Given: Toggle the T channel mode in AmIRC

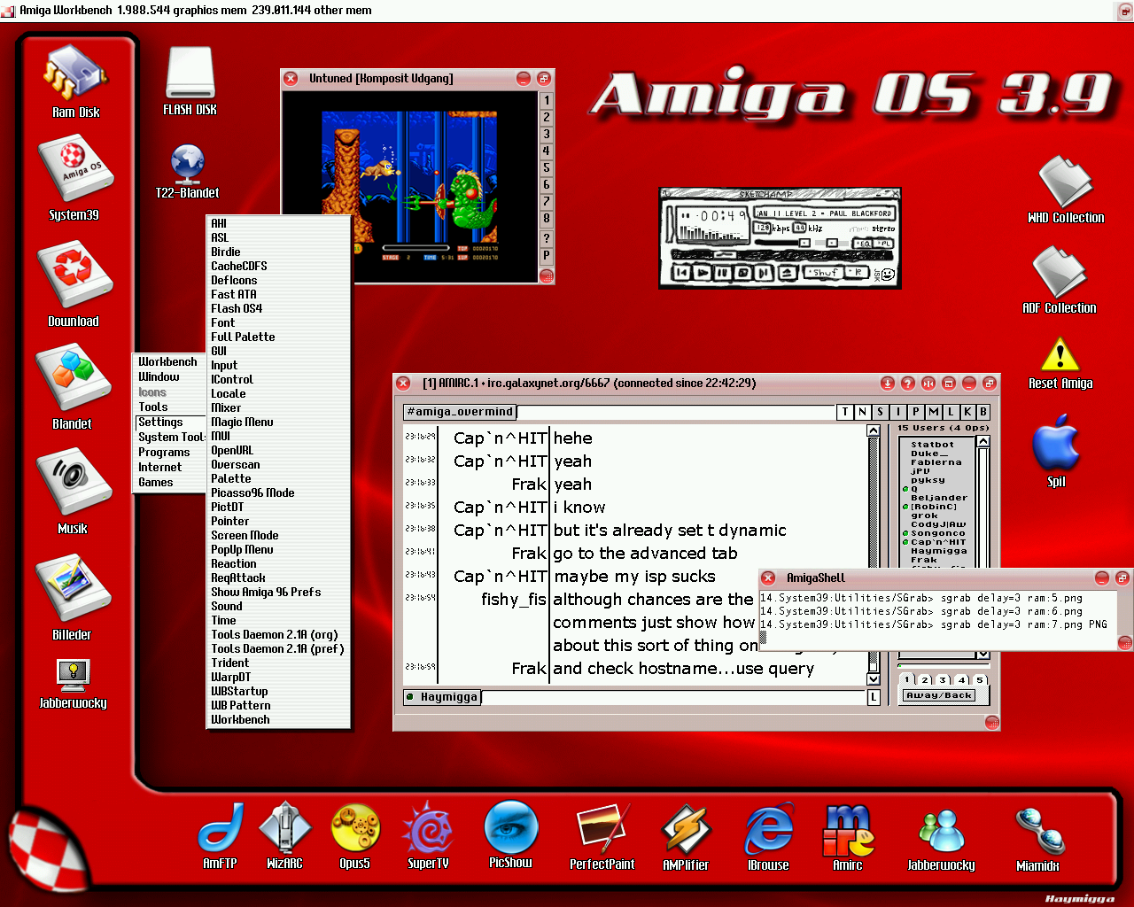Looking at the screenshot, I should (845, 412).
